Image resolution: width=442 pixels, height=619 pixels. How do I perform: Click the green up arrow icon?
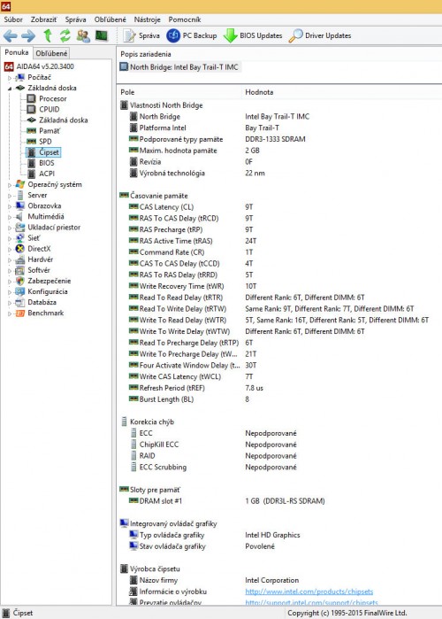coord(48,35)
